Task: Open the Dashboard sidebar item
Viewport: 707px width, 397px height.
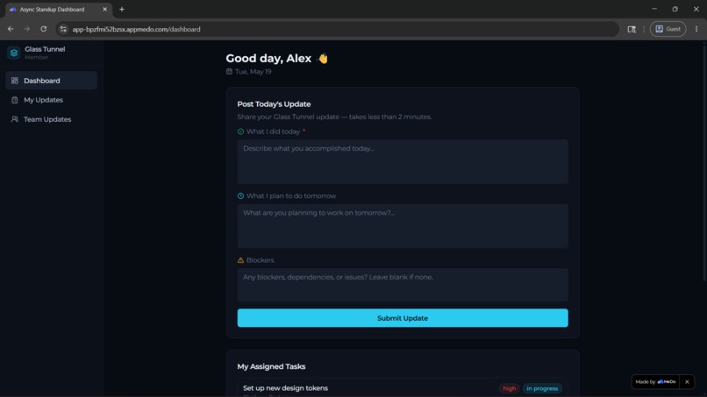Action: [x=52, y=81]
